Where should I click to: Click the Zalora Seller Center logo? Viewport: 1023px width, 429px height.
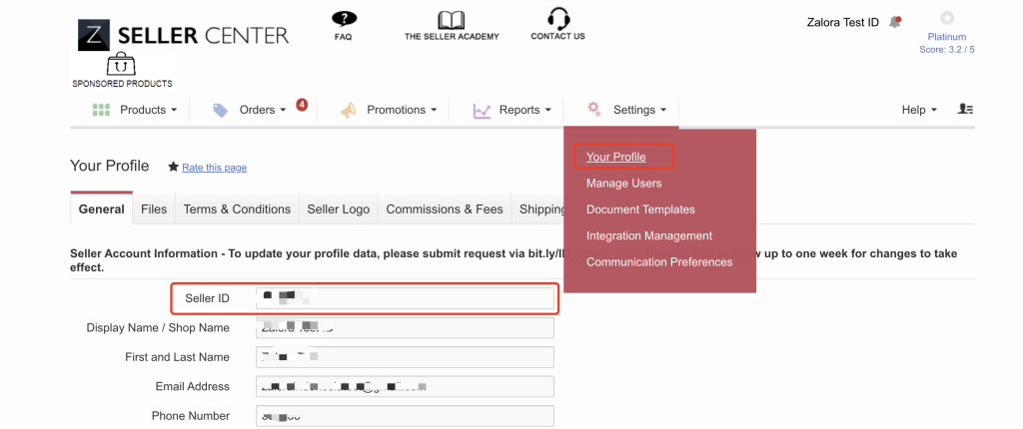coord(184,35)
